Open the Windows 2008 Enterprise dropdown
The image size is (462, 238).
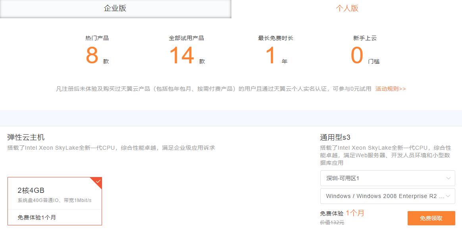click(x=387, y=196)
